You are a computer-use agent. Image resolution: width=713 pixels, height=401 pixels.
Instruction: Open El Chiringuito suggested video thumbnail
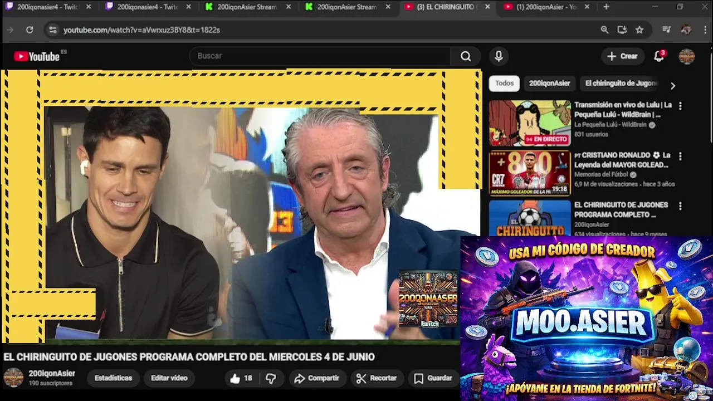click(530, 218)
